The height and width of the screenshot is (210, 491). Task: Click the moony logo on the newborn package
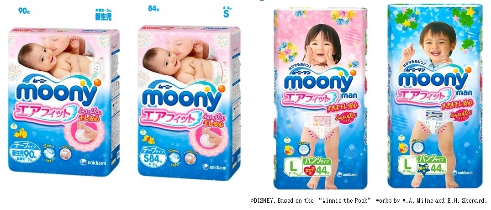pyautogui.click(x=57, y=92)
